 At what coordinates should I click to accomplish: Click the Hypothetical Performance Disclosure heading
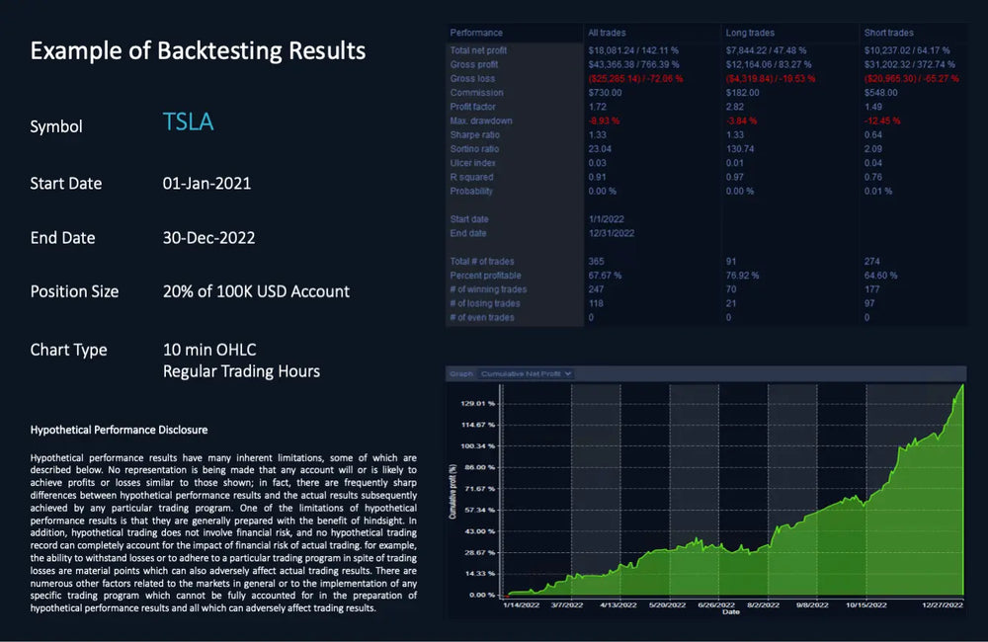point(119,431)
